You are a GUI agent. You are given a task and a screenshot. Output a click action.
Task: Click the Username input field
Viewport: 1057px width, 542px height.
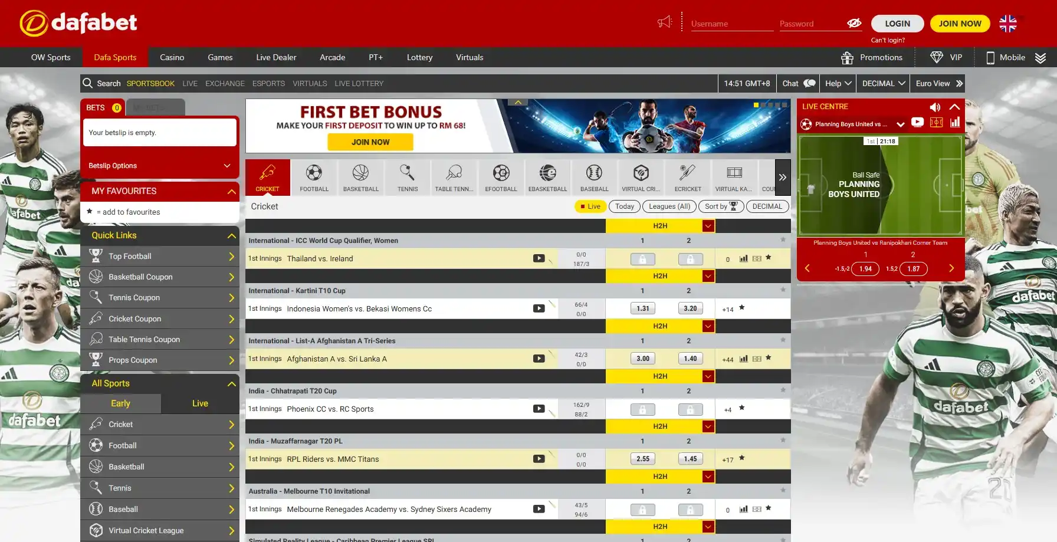[x=731, y=24]
